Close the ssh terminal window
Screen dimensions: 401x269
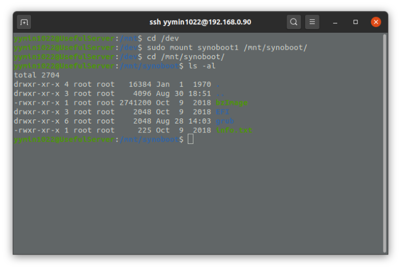376,22
